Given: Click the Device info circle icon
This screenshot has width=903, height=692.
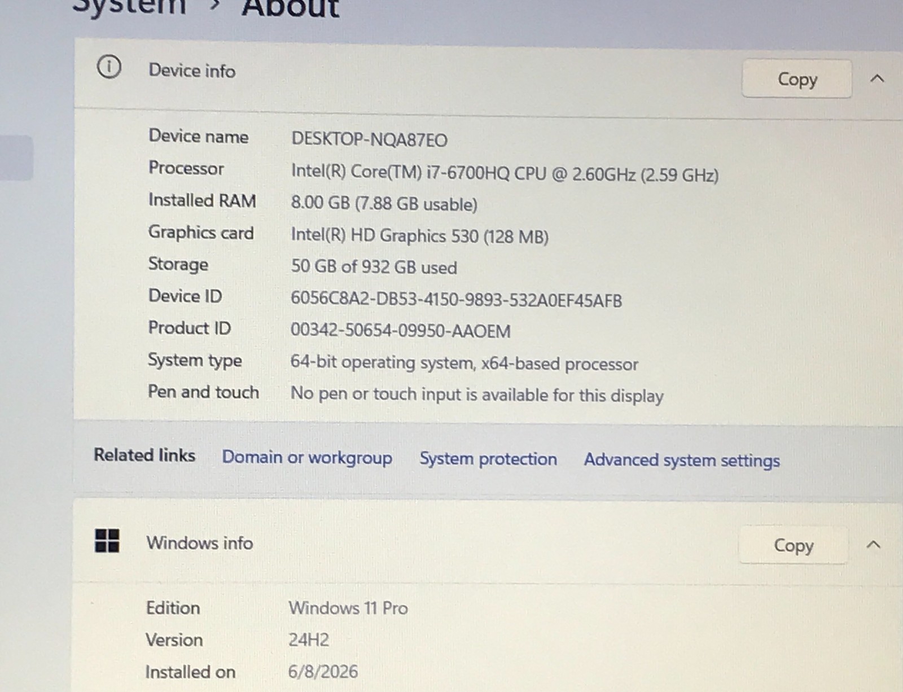Looking at the screenshot, I should tap(109, 67).
